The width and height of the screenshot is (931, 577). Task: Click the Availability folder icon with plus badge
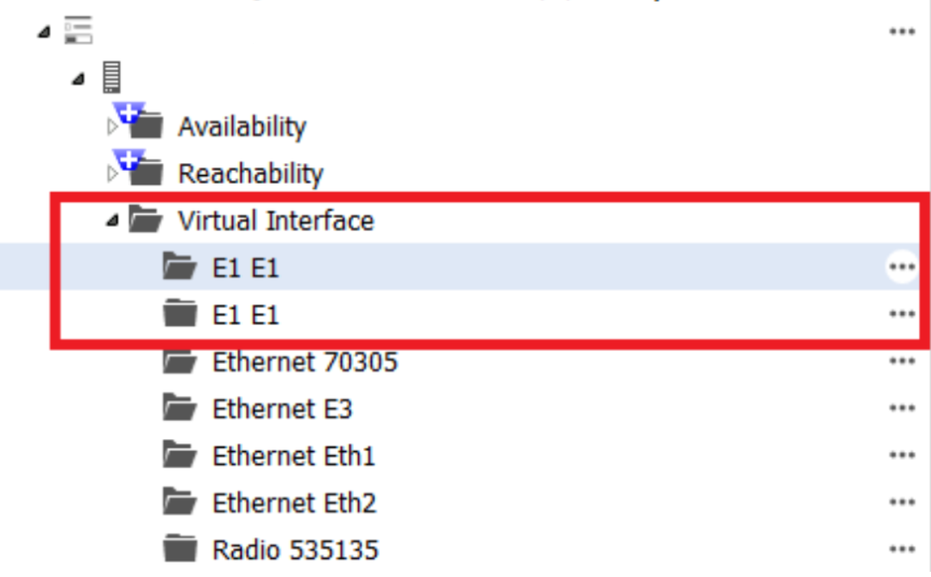point(141,123)
